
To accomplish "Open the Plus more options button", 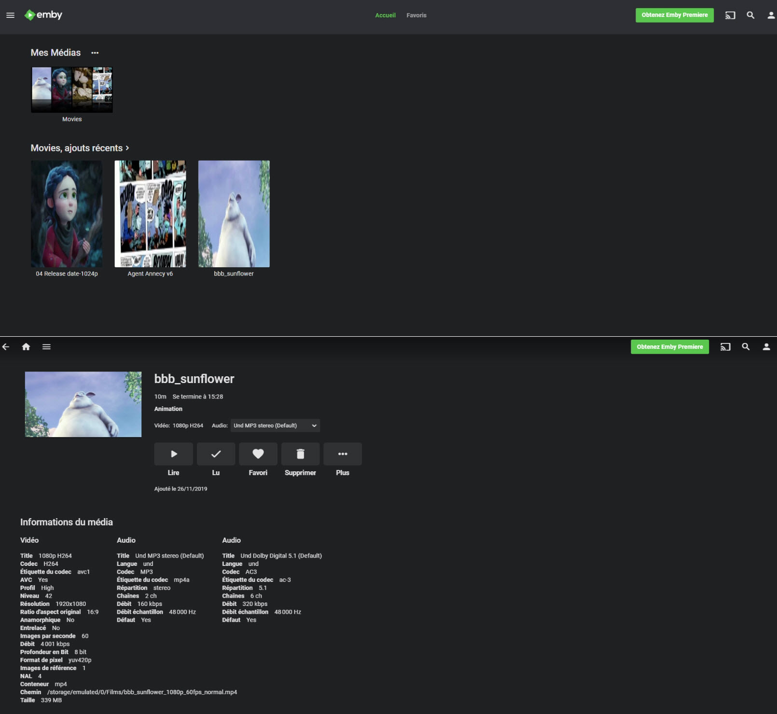I will pos(343,454).
